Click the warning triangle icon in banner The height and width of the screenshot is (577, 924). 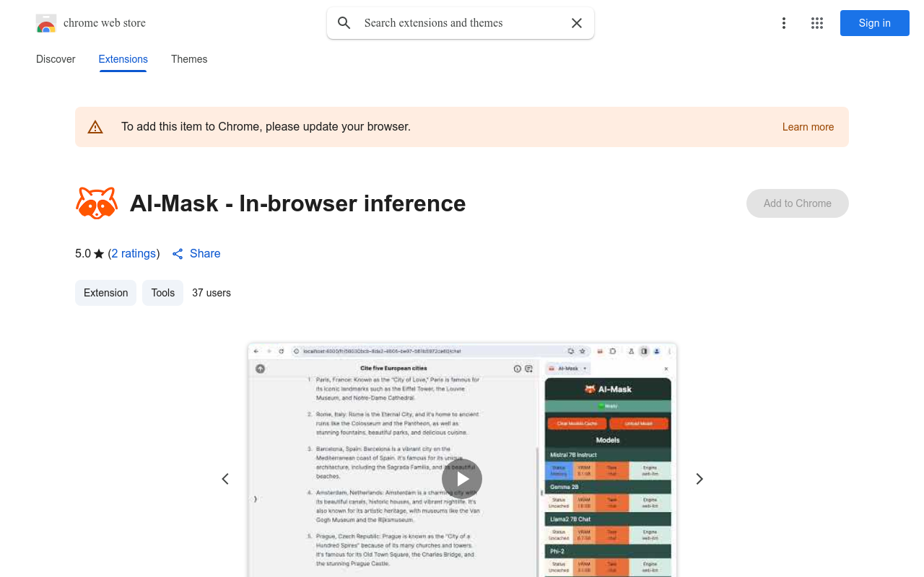coord(95,127)
